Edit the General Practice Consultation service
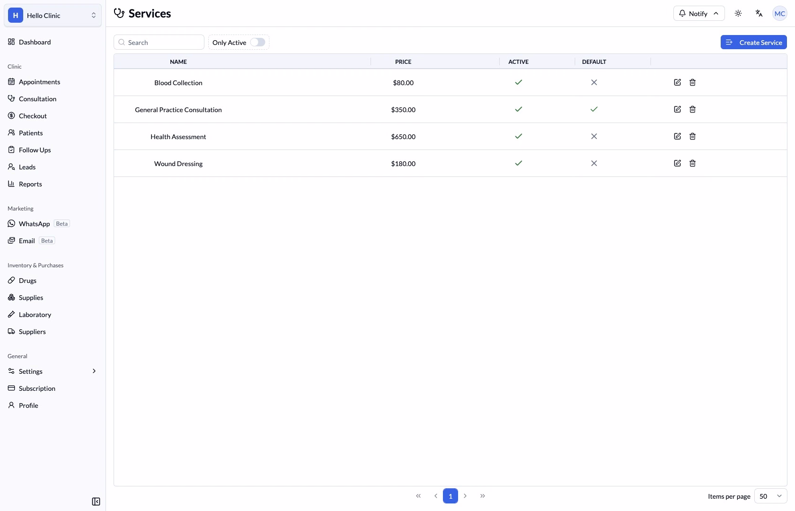The image size is (795, 511). coord(677,109)
